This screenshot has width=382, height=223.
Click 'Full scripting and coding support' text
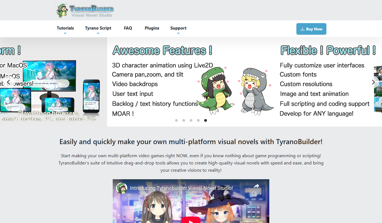tap(325, 104)
